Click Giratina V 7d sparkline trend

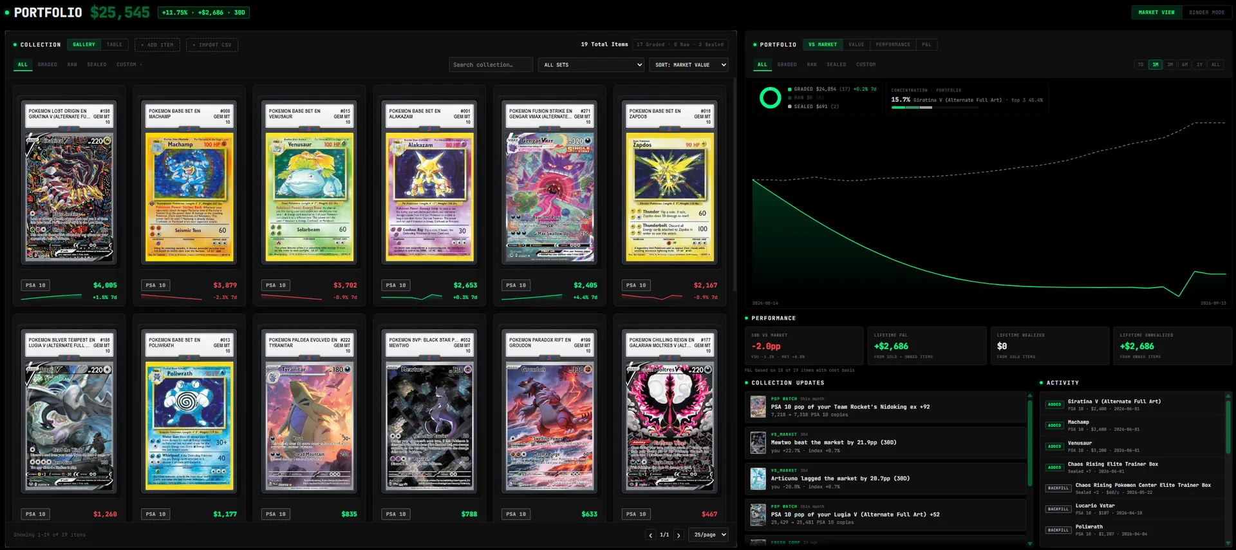51,298
